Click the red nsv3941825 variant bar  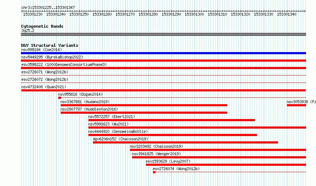[x=219, y=157]
